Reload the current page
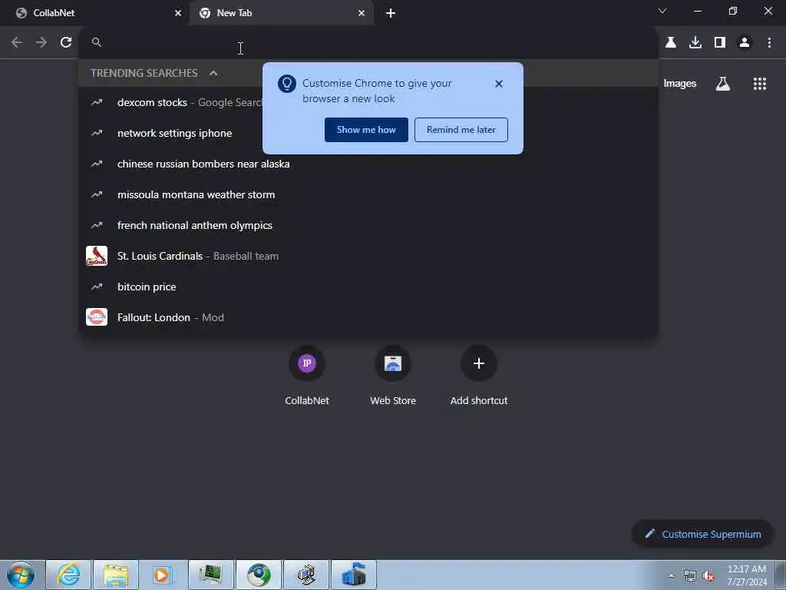 click(x=66, y=43)
